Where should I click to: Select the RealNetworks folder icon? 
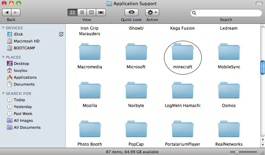pyautogui.click(x=229, y=129)
